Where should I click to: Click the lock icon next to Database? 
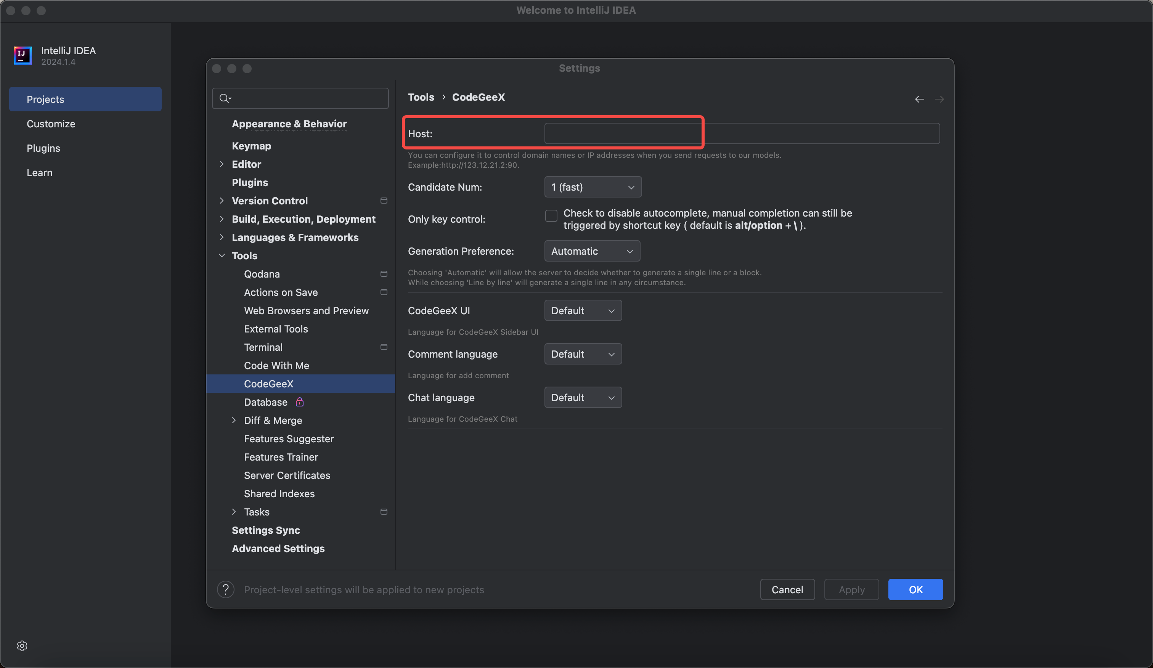[x=300, y=402]
